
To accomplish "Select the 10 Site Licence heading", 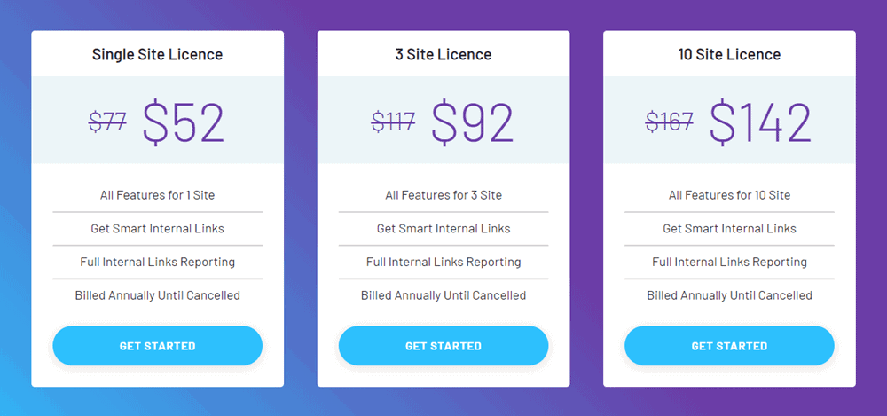I will tap(729, 54).
